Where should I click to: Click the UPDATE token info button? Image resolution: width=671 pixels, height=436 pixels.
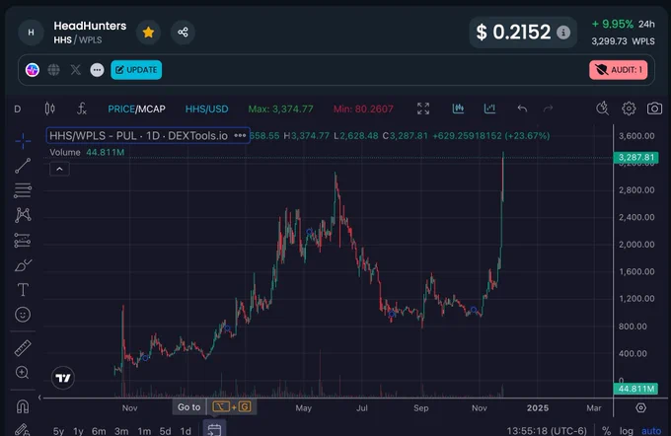coord(136,70)
